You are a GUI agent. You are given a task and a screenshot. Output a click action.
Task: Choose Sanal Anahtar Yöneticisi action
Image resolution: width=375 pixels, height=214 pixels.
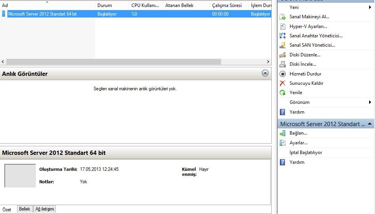click(x=316, y=35)
